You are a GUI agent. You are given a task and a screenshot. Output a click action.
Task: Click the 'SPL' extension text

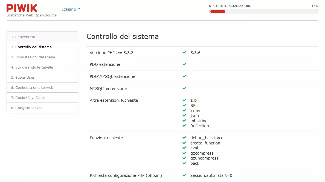(x=194, y=106)
